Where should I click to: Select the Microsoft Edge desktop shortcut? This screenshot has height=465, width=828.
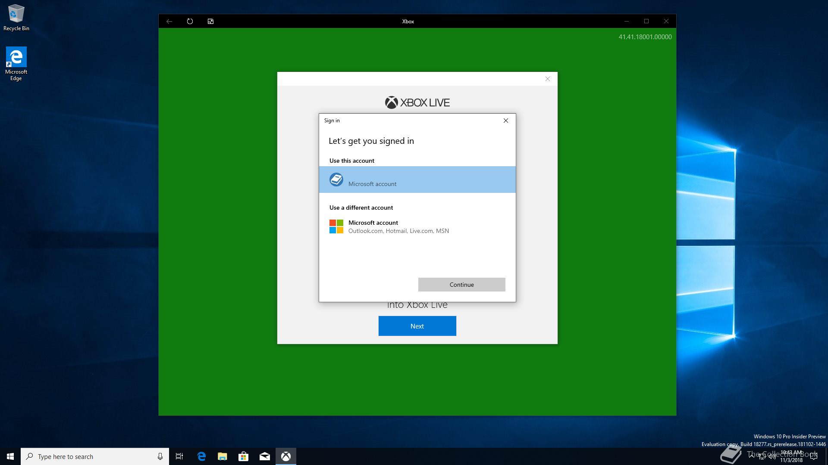point(16,64)
